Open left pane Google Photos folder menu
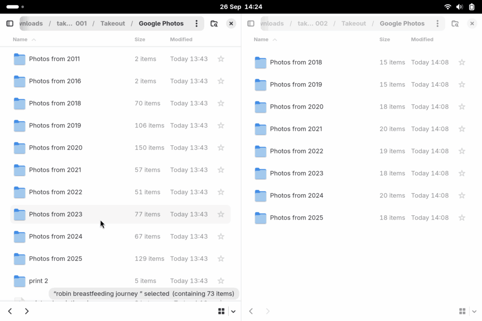 [x=196, y=23]
